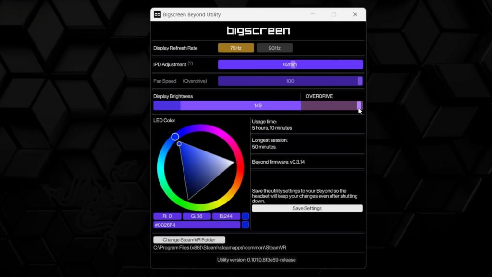
Task: Select the G:38 green value field
Action: (197, 216)
